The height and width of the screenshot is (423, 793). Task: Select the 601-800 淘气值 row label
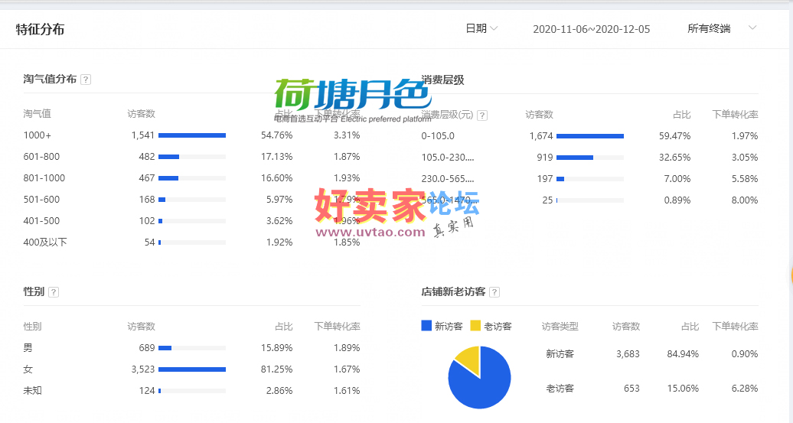(x=41, y=157)
